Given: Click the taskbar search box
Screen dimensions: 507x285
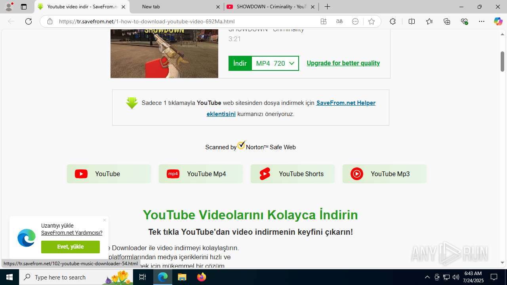Looking at the screenshot, I should 76,277.
